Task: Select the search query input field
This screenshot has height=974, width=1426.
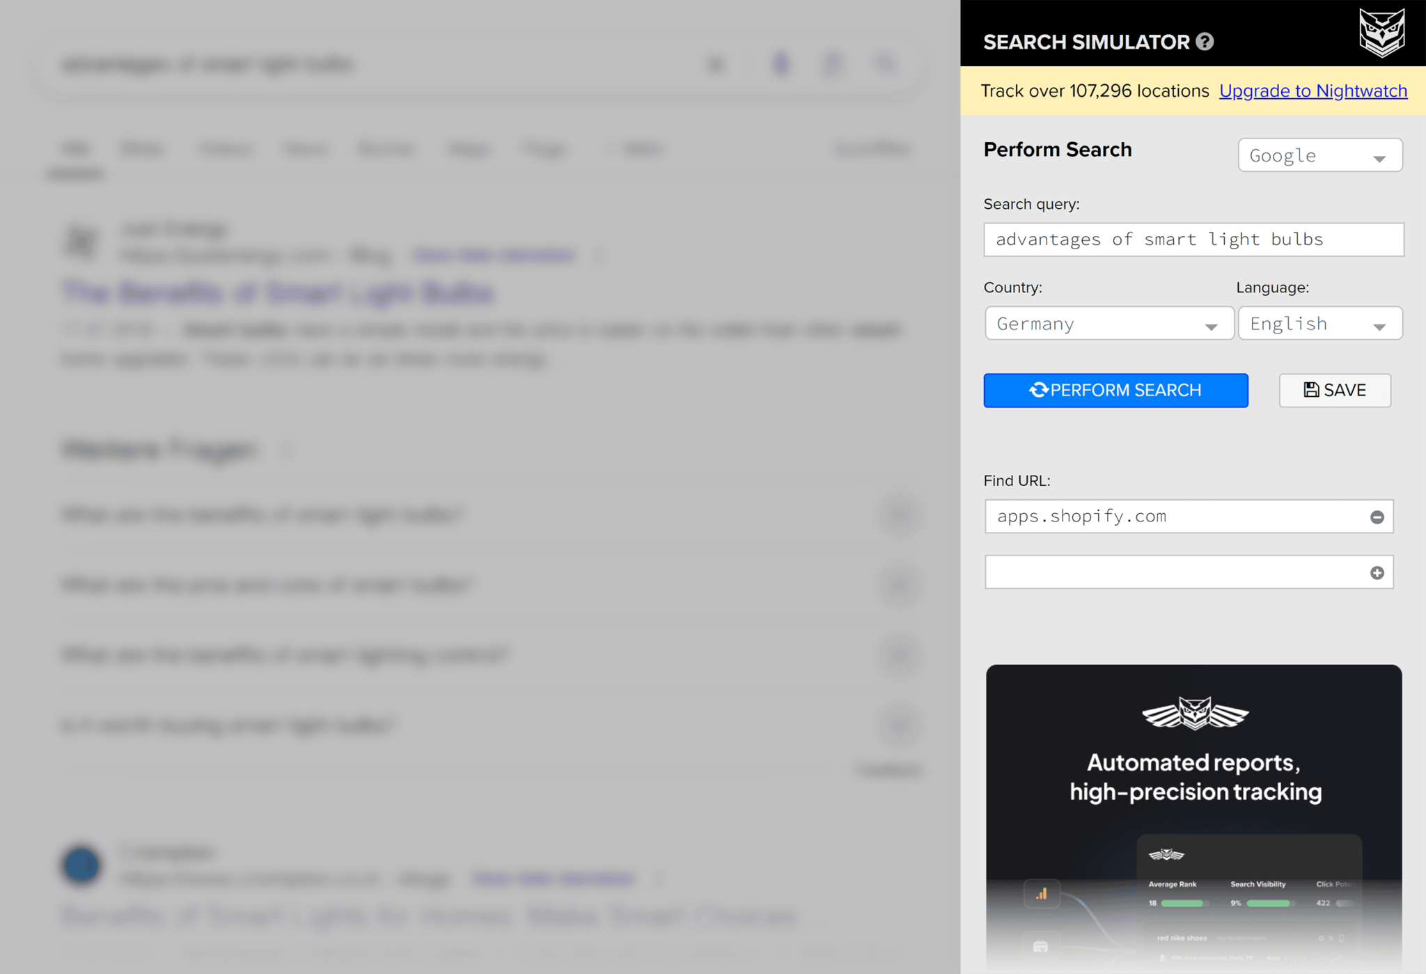Action: 1192,238
